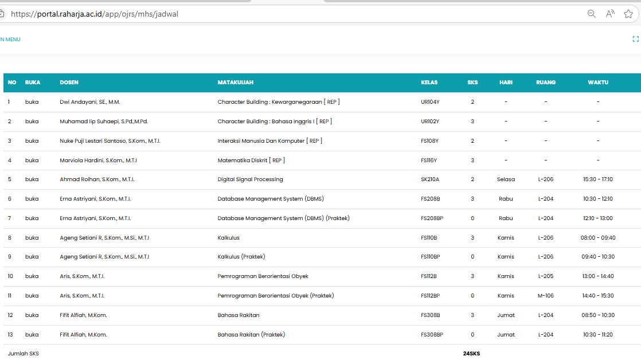
Task: Click the KELAS column header
Action: coord(429,83)
